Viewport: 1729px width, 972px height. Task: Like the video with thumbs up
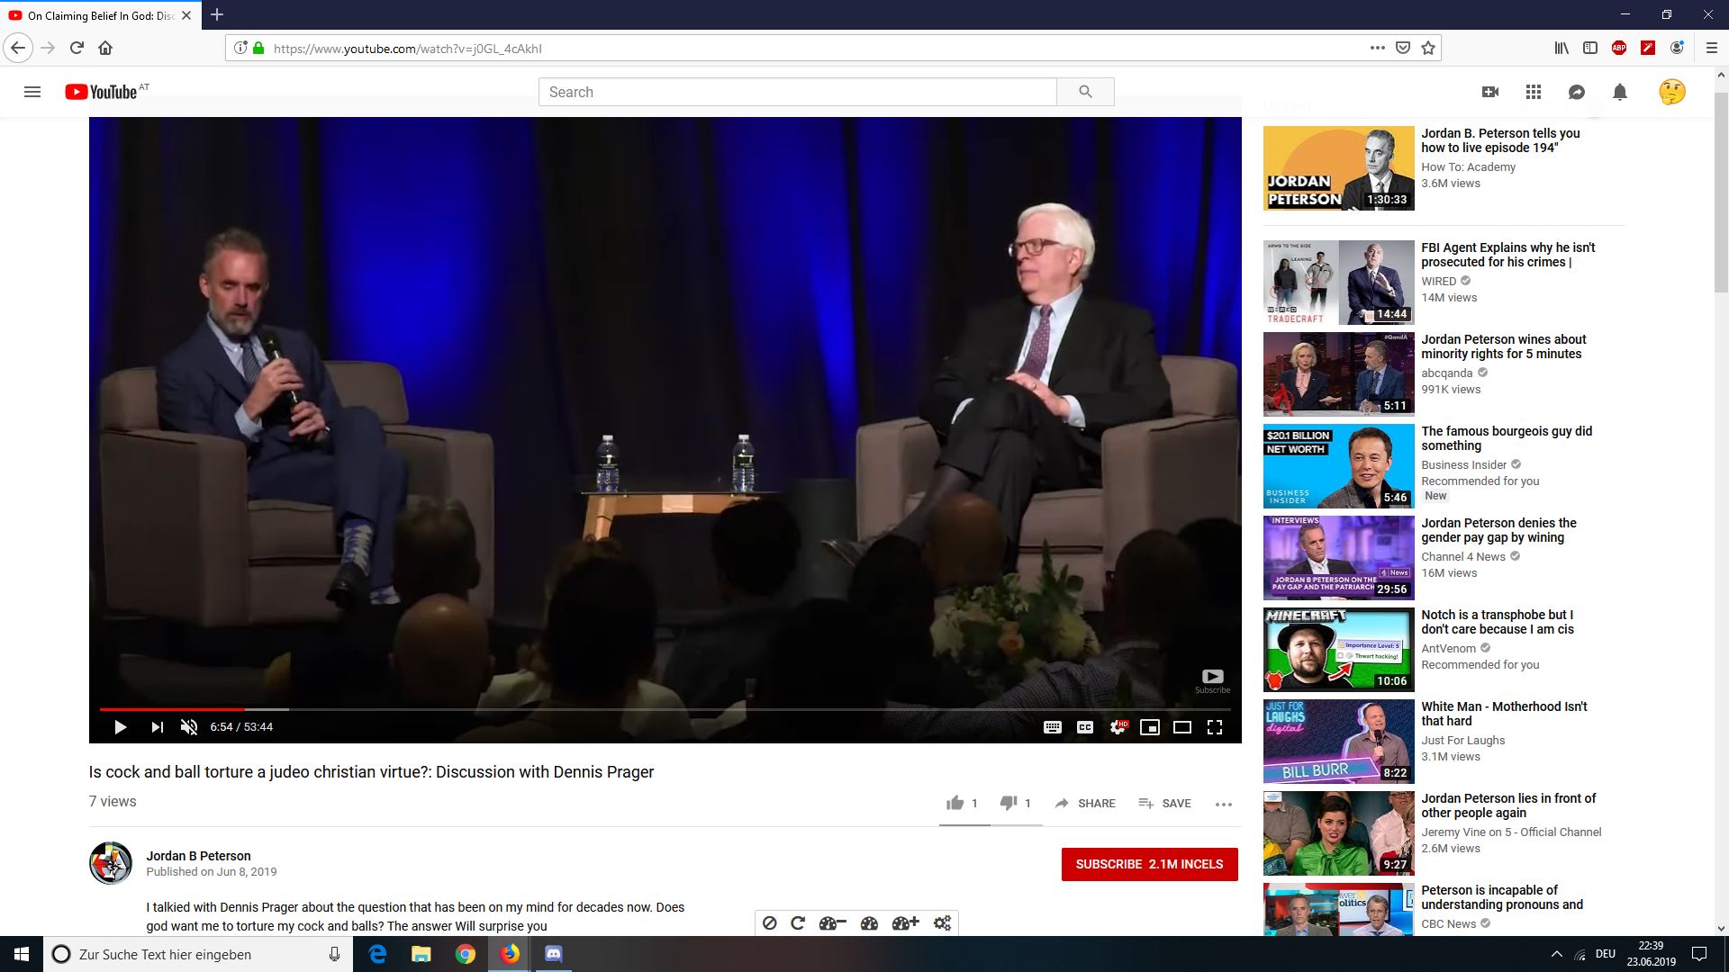[x=955, y=803]
